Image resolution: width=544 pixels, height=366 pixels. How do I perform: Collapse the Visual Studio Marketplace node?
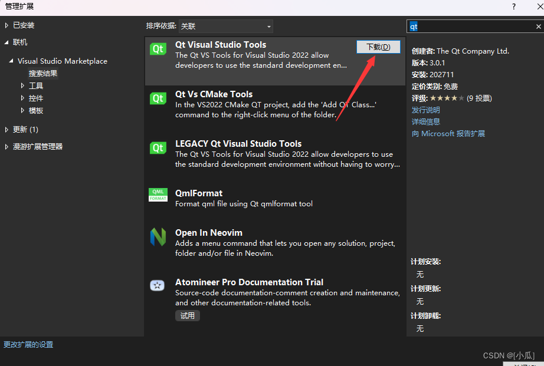[x=11, y=61]
